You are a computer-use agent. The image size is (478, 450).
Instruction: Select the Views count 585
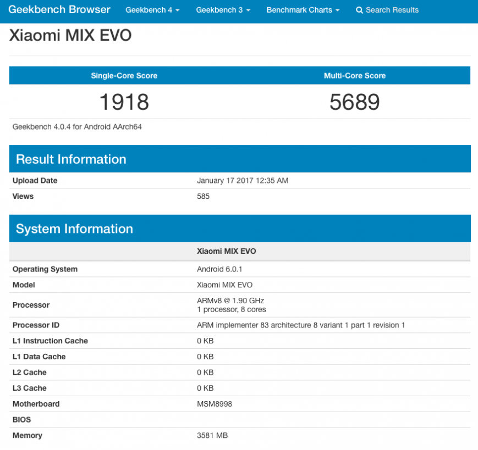click(203, 196)
